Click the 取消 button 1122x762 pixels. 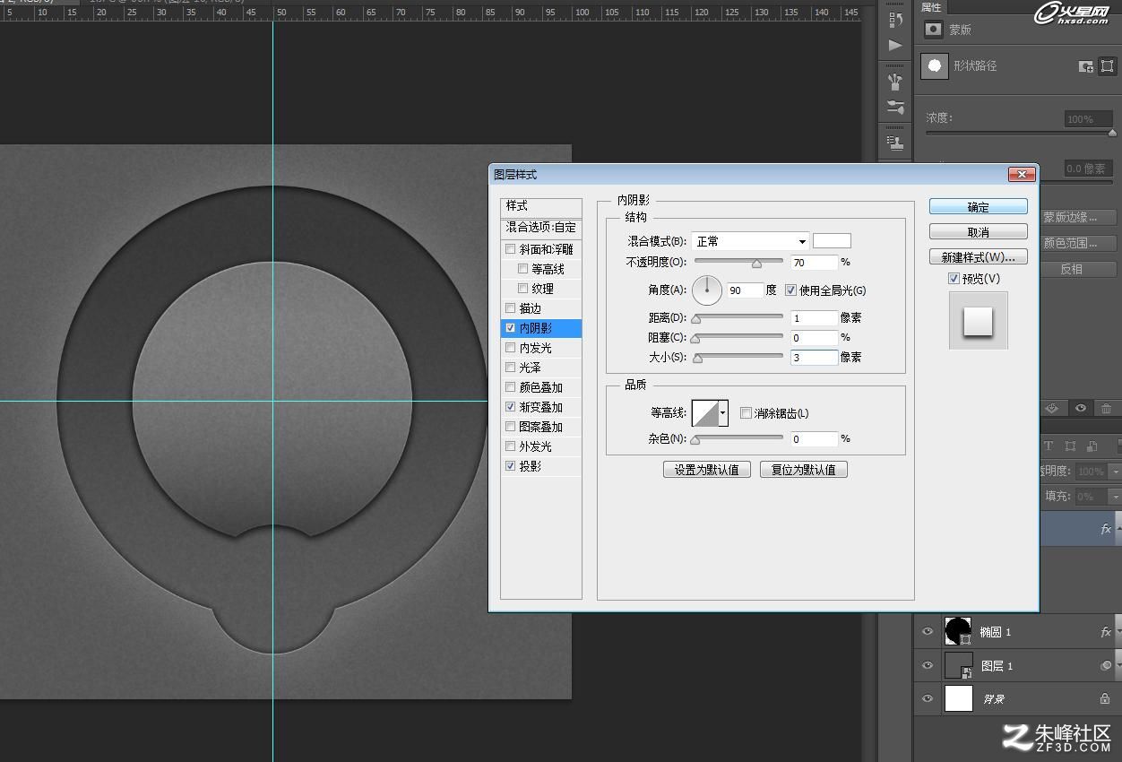click(x=978, y=232)
